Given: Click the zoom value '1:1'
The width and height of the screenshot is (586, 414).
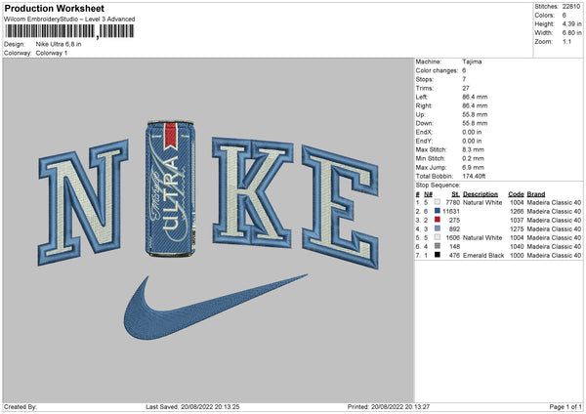Looking at the screenshot, I should [566, 41].
